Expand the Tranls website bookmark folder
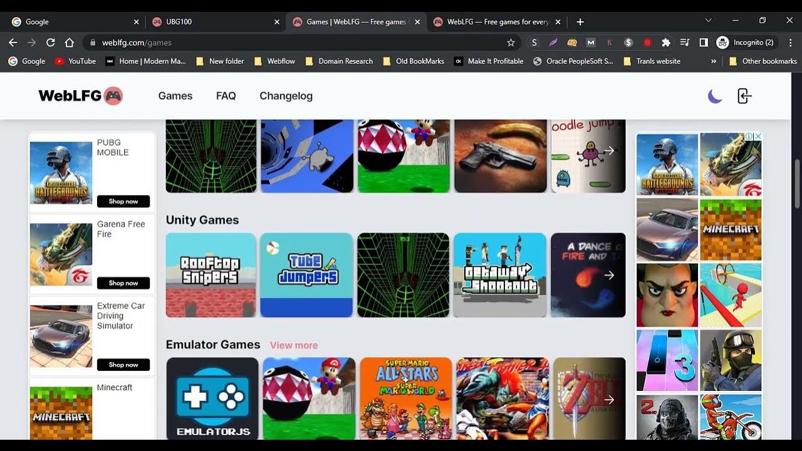The height and width of the screenshot is (451, 802). [x=652, y=61]
